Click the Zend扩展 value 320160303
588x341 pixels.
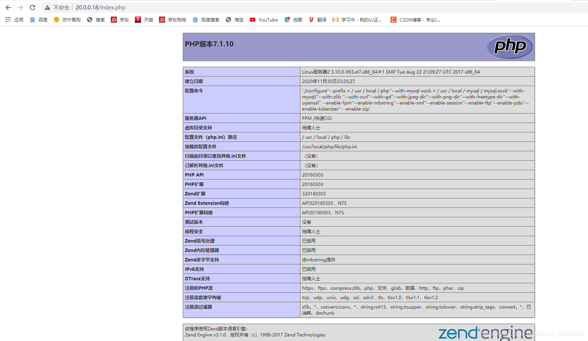click(x=314, y=194)
